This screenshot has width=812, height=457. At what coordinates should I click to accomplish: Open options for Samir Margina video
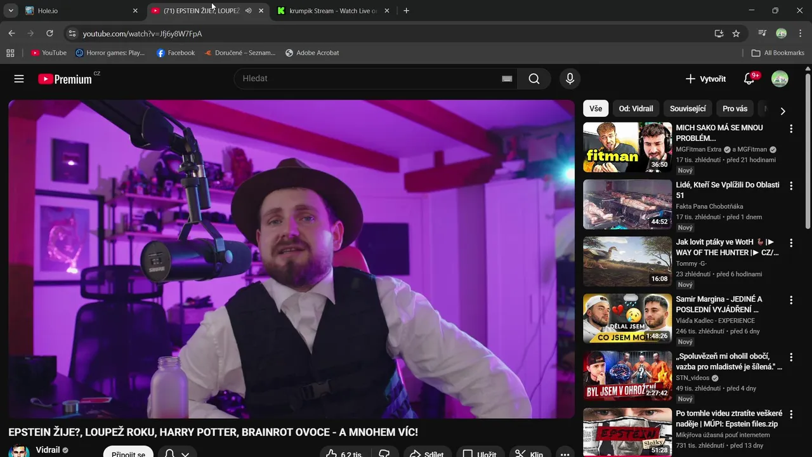tap(791, 300)
